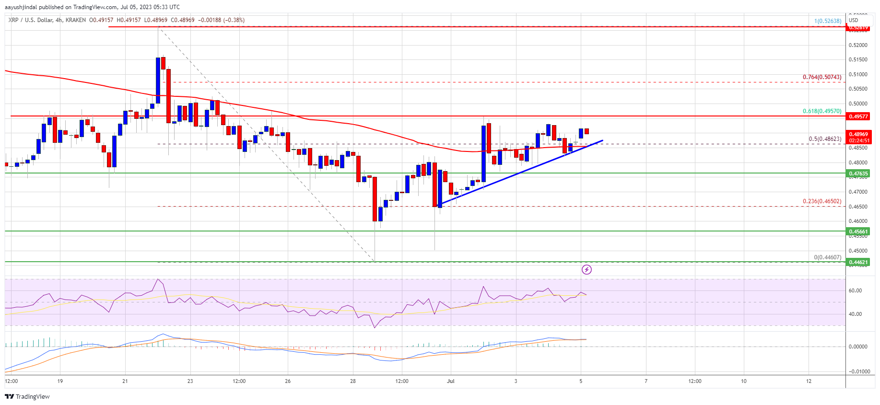Click the MACD 0.0000 scale value

point(858,347)
